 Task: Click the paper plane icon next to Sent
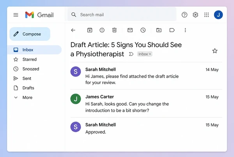click(x=16, y=78)
